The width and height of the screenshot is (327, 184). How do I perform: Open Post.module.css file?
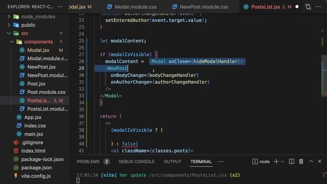click(x=46, y=92)
